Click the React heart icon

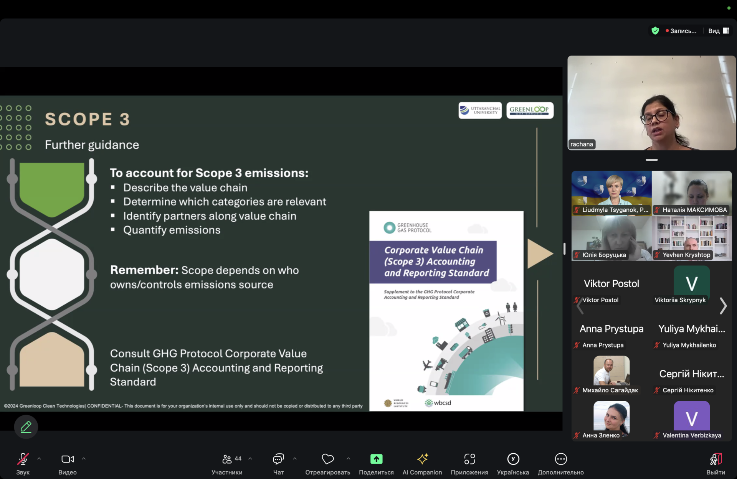click(x=327, y=459)
